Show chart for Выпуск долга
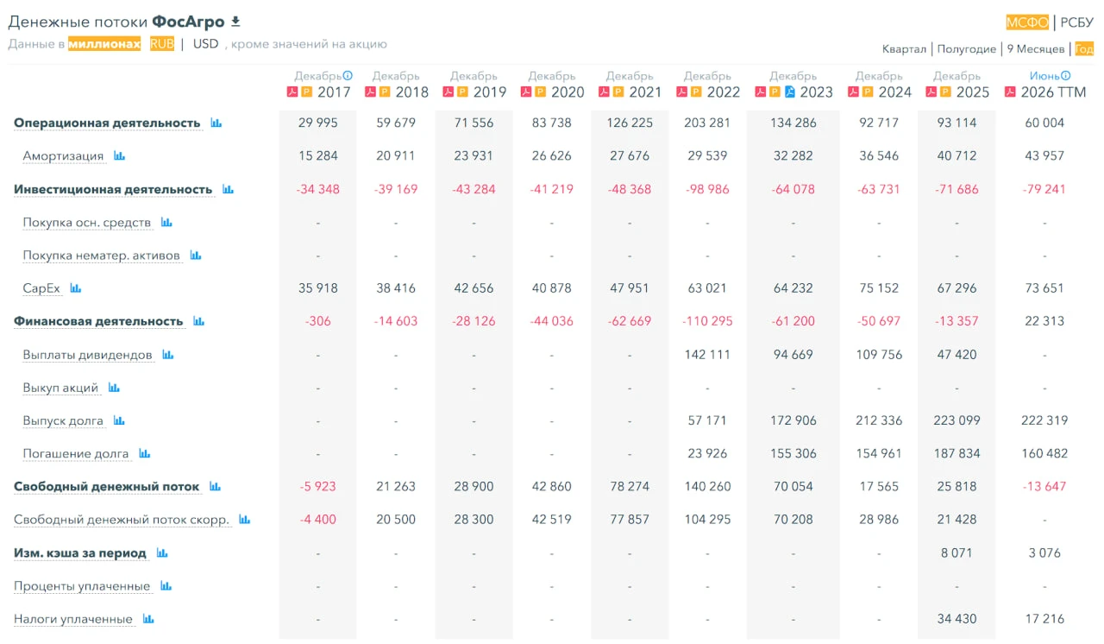Viewport: 1104px width, 644px height. (x=120, y=420)
